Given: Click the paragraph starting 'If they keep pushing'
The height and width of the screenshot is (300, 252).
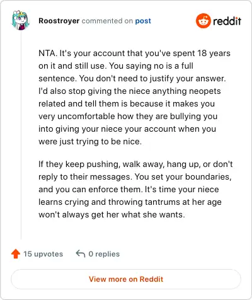Looking at the screenshot, I should [x=135, y=189].
